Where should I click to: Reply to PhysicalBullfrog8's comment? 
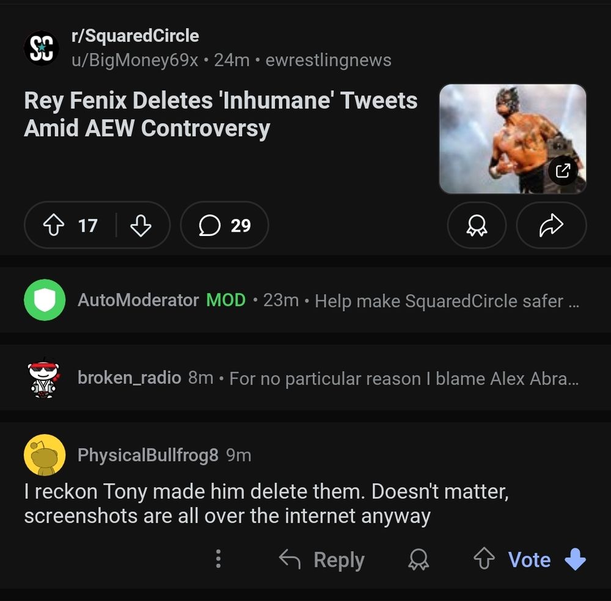click(x=322, y=559)
